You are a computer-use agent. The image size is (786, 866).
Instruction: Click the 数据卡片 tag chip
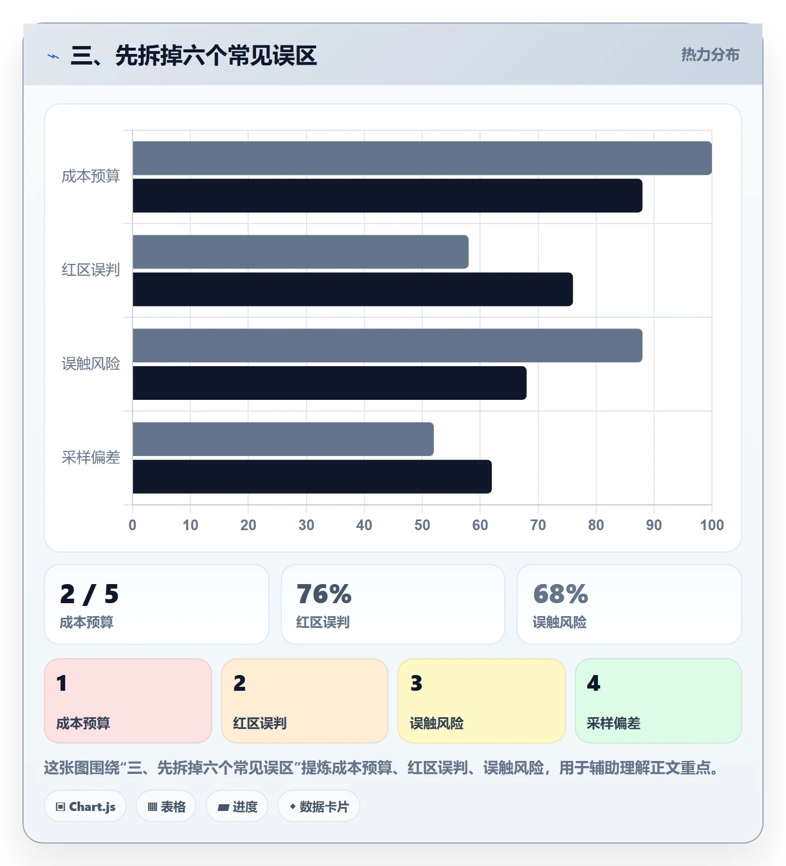coord(319,806)
